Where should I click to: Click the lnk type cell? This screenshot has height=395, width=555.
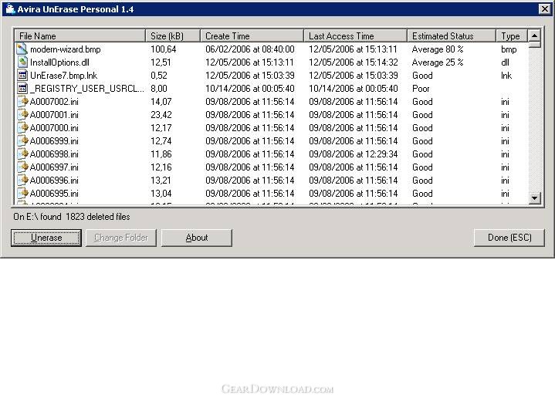pyautogui.click(x=506, y=76)
